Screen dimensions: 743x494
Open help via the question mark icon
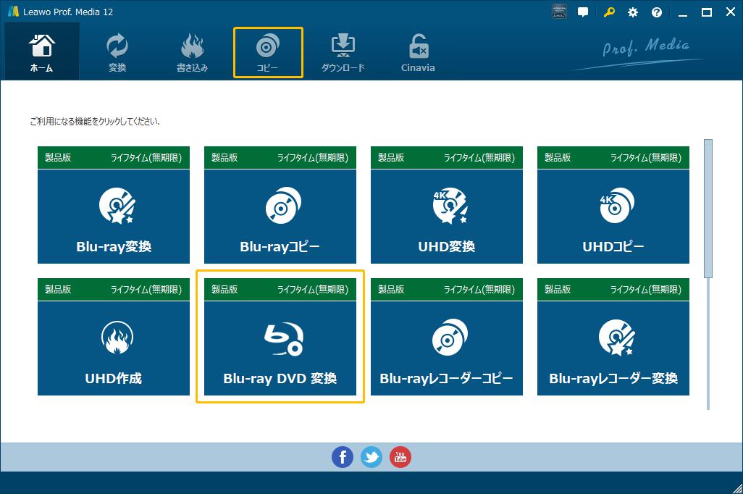point(657,12)
